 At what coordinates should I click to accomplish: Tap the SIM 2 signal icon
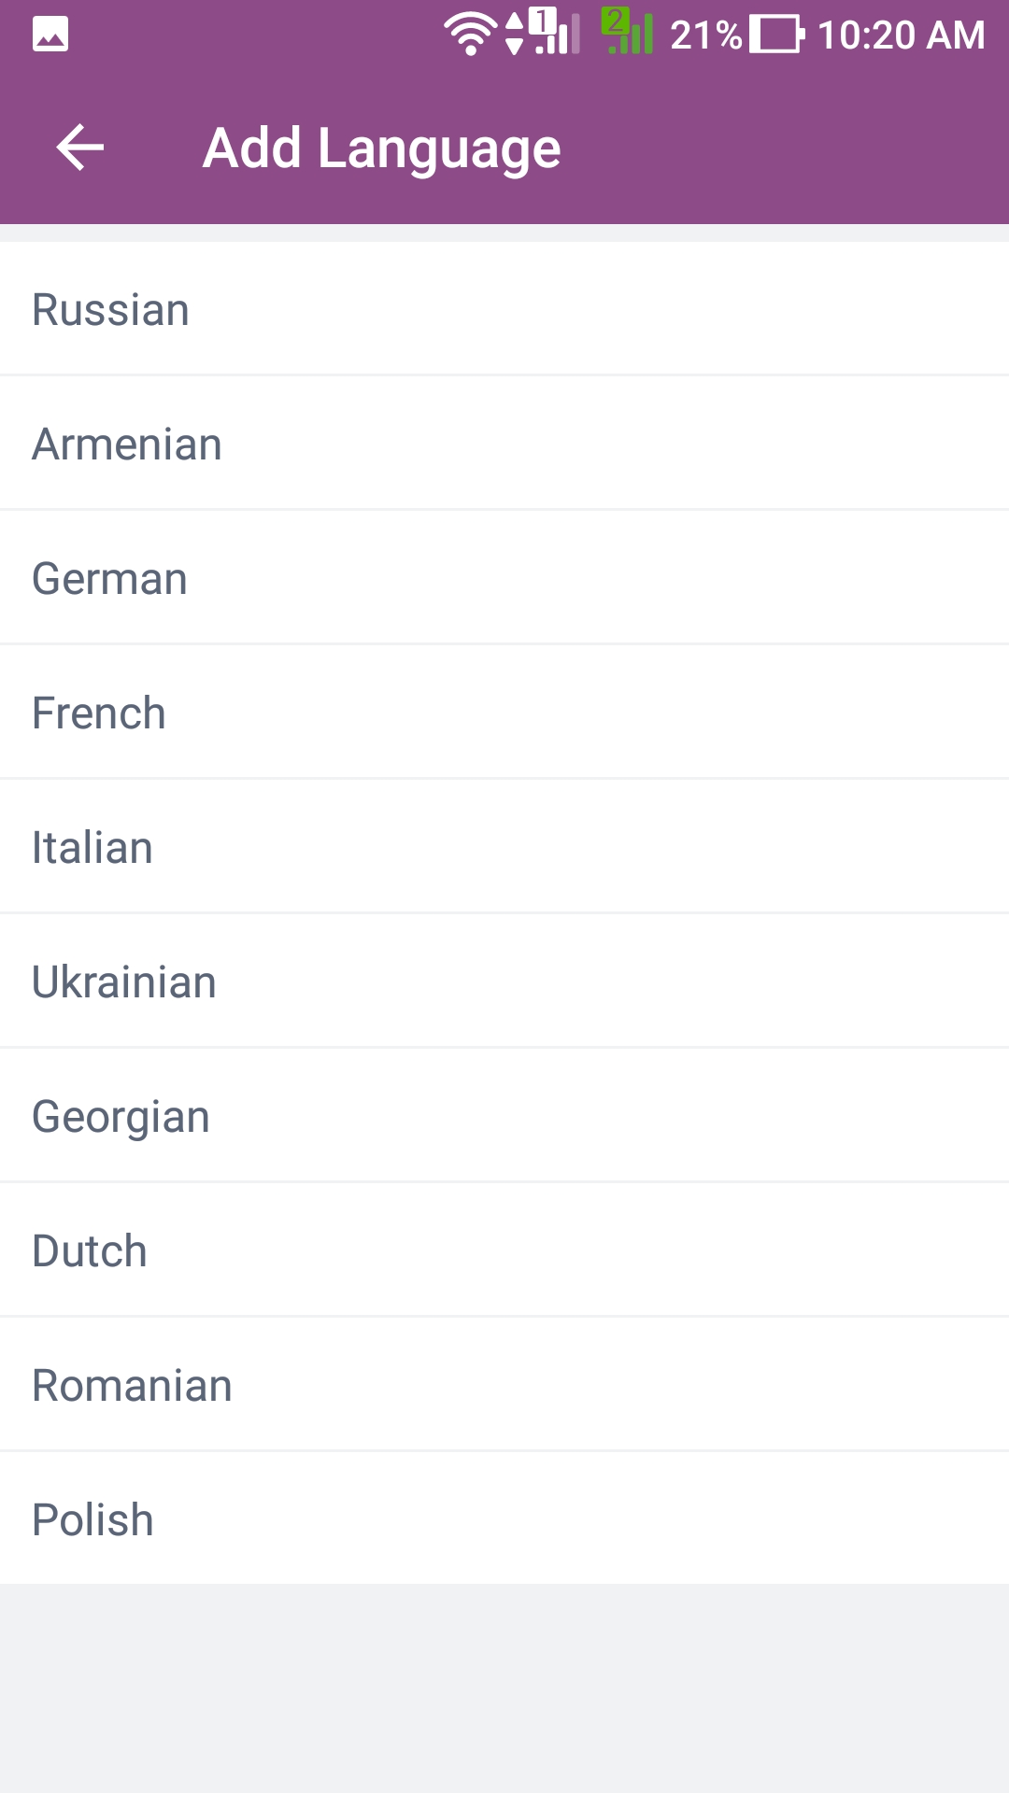point(627,33)
